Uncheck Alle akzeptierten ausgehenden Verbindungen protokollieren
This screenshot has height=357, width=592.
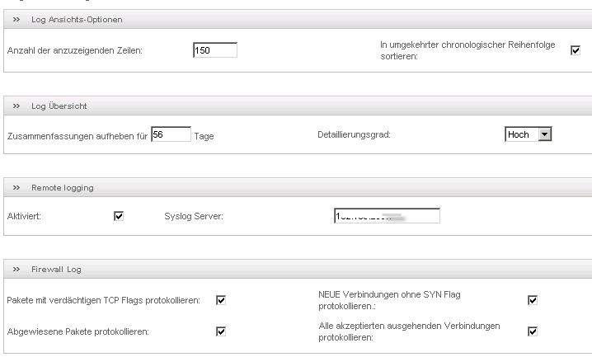[x=533, y=331]
